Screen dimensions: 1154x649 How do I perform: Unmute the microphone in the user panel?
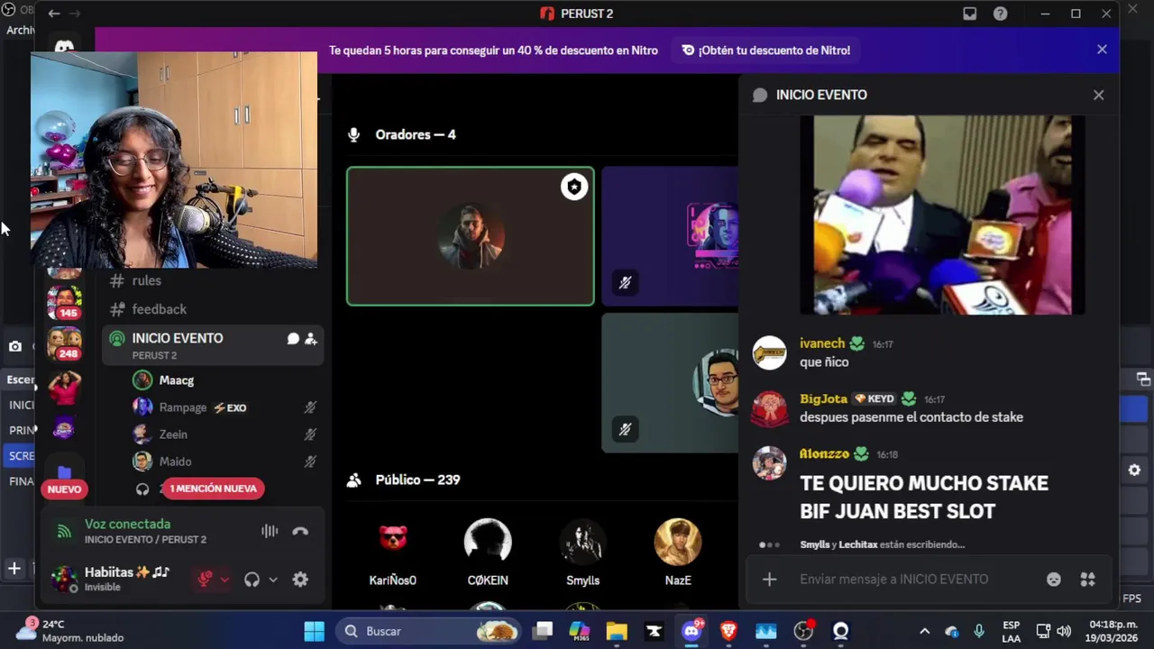pos(205,580)
